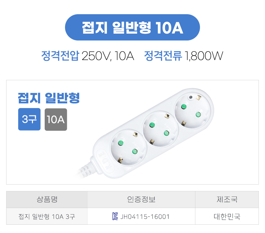The image size is (265, 233).
Task: Click the 대한민국 table cell
Action: click(227, 217)
